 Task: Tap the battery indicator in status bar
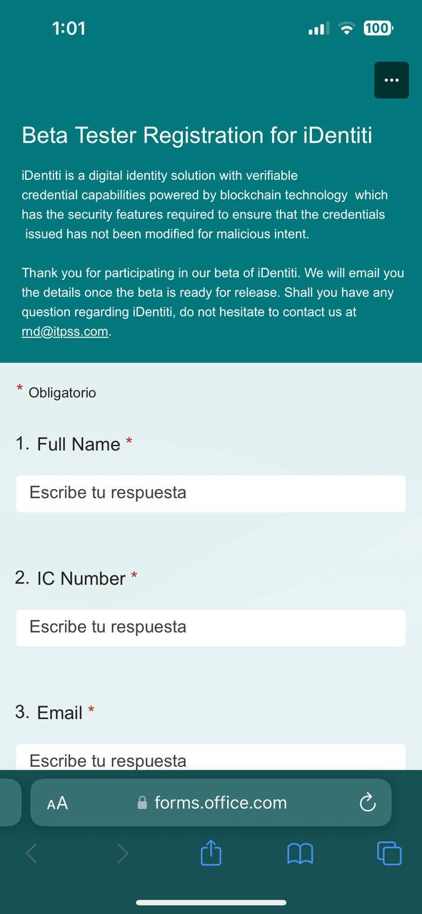378,29
